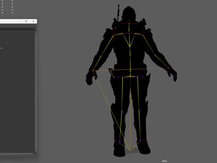Select the blue knee locator on screen-left leg
The width and height of the screenshot is (217, 163).
pos(124,112)
